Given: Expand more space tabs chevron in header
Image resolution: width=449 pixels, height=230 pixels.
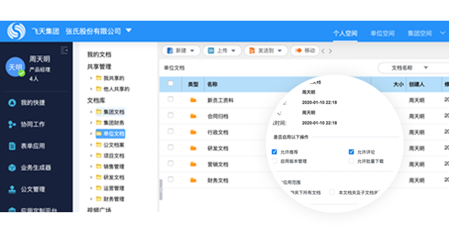Looking at the screenshot, I should point(443,33).
